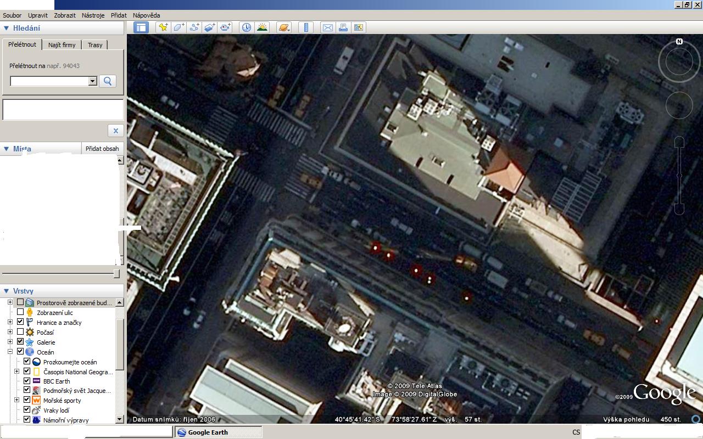Open the Nápověda menu

pyautogui.click(x=147, y=15)
